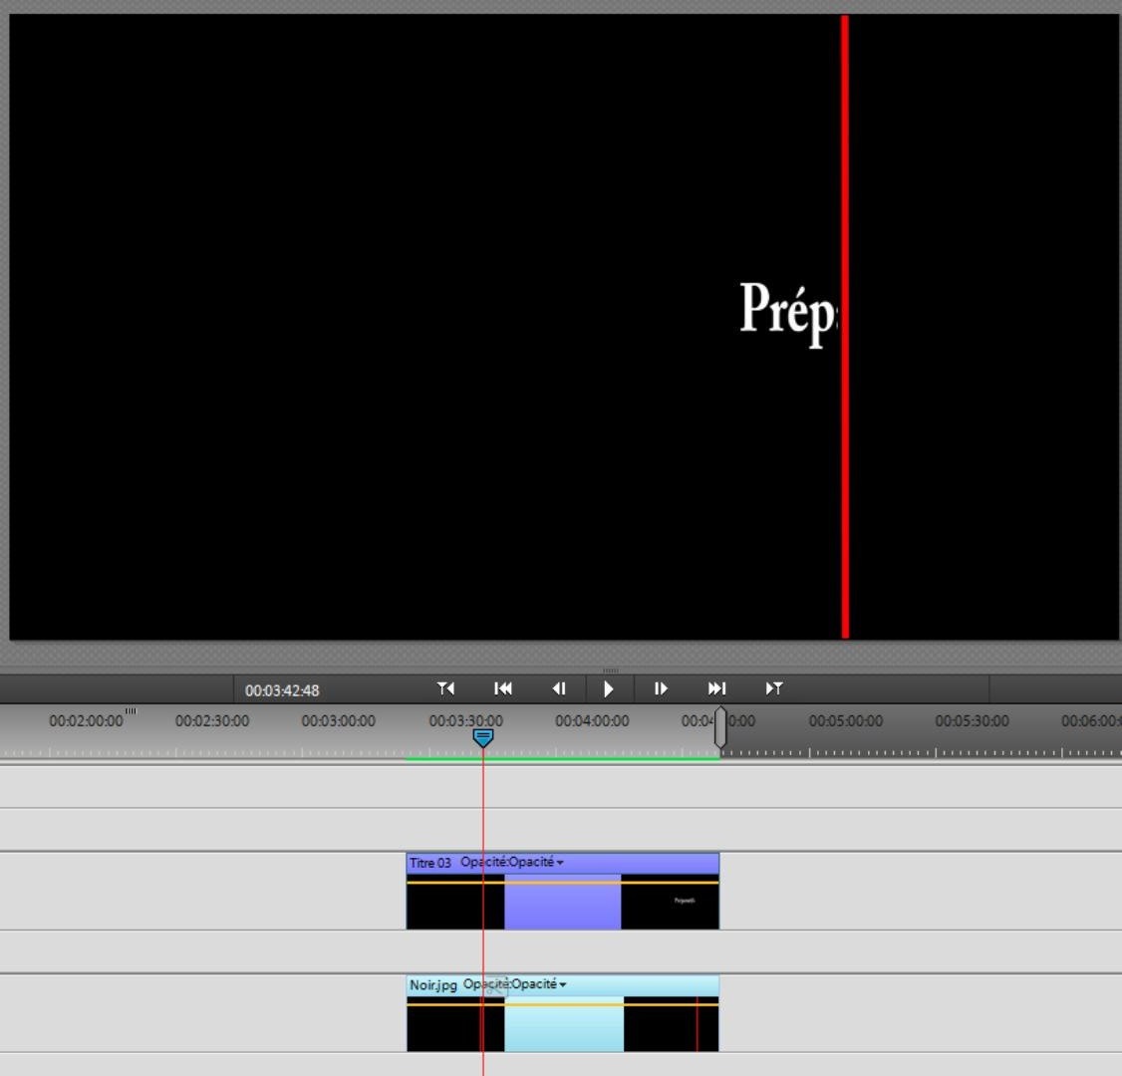Open the Opacité dropdown on the Titre 03 clip
Viewport: 1122px width, 1076px height.
560,863
